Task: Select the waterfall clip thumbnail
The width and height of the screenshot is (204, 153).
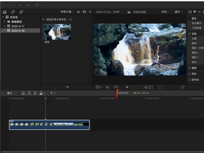Action: click(x=57, y=32)
